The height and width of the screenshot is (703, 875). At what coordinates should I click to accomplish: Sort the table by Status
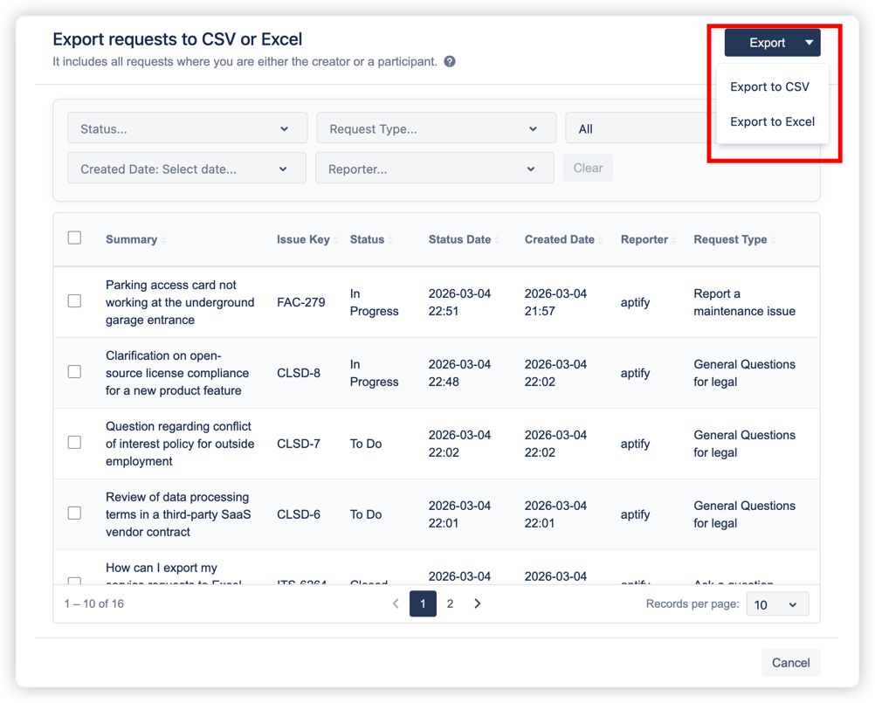coord(391,239)
